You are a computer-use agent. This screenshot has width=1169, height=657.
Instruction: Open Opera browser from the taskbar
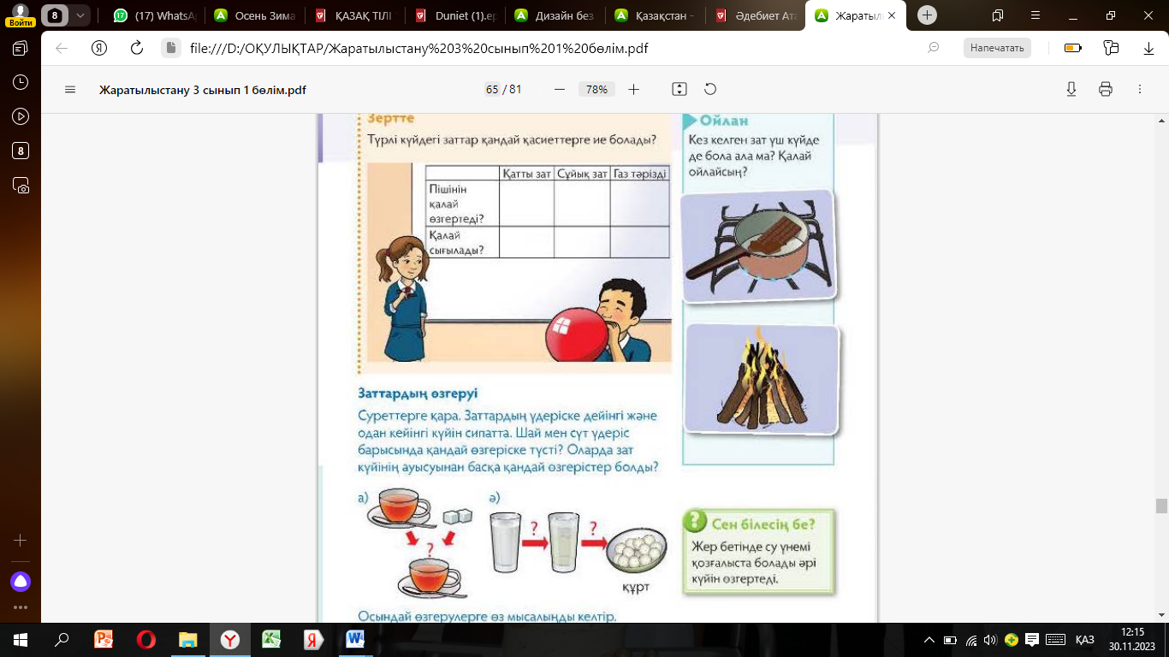(145, 639)
